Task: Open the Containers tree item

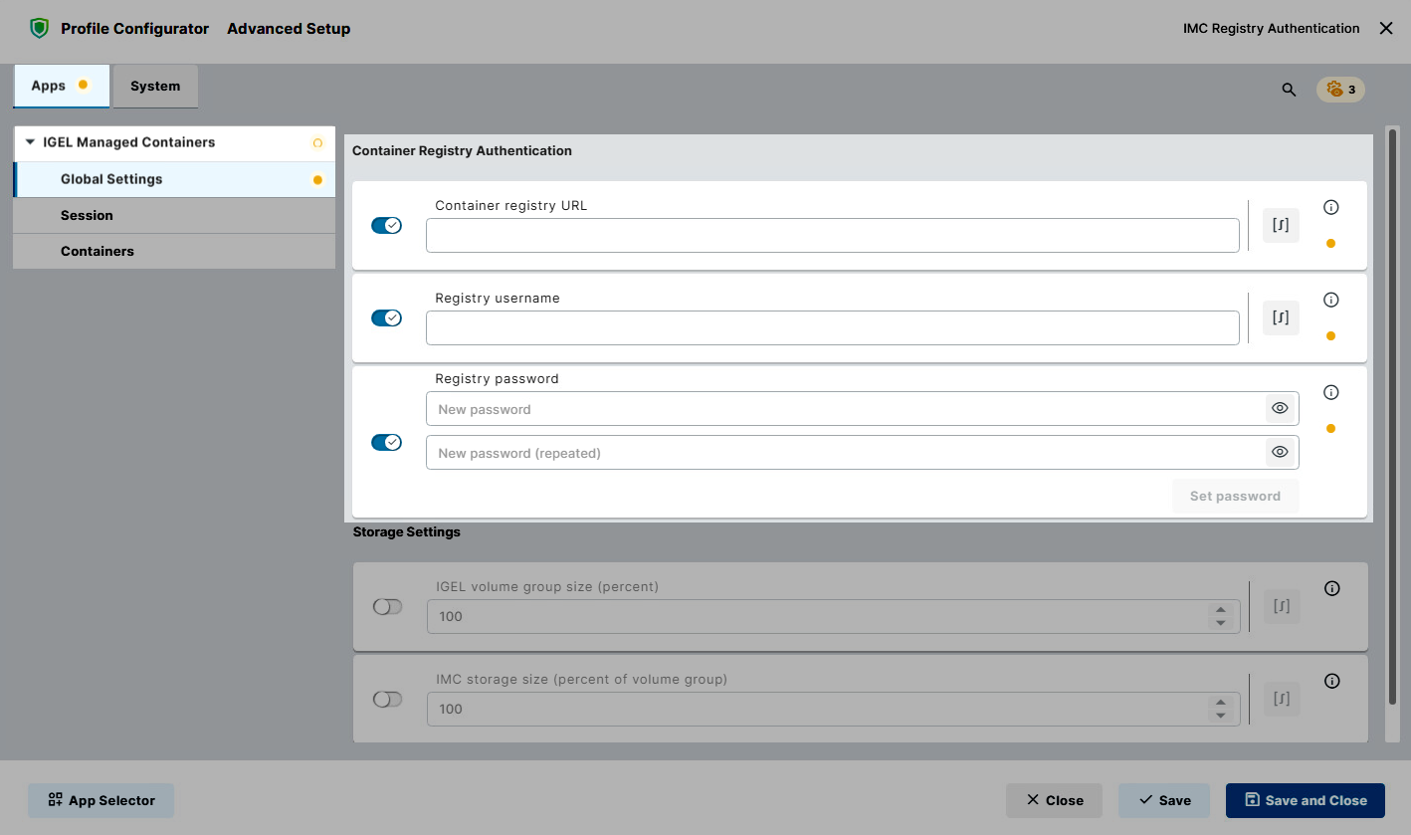Action: 174,251
